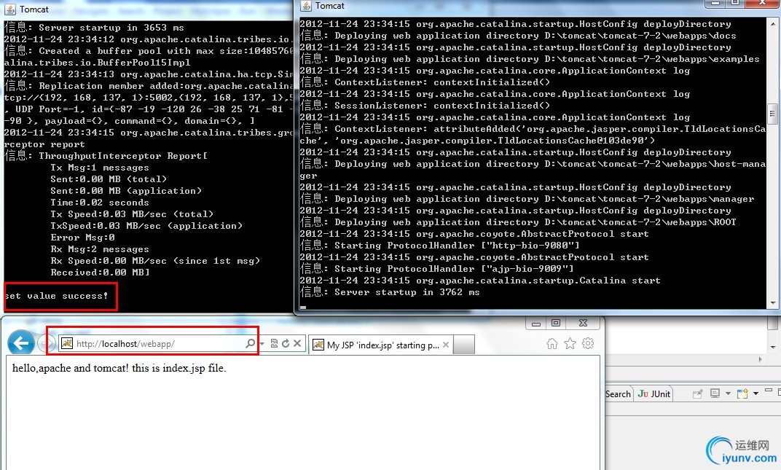Click the webapps\docs deploying line
781x470 pixels.
pyautogui.click(x=518, y=36)
